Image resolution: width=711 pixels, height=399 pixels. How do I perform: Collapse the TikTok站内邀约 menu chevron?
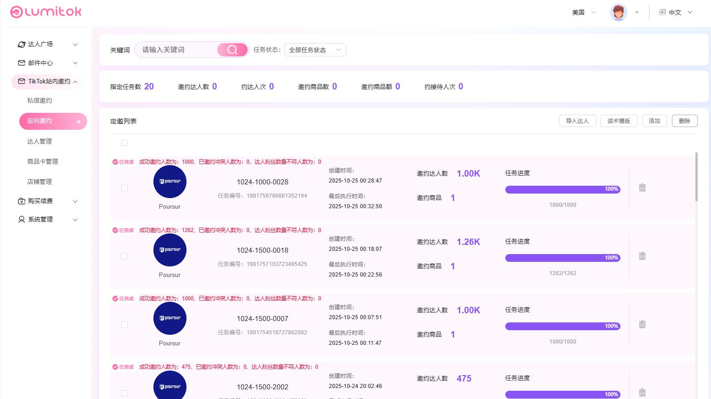point(75,82)
